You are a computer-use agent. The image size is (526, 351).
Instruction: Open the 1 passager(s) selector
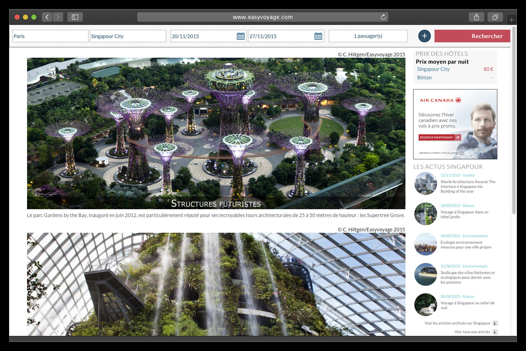tap(368, 36)
